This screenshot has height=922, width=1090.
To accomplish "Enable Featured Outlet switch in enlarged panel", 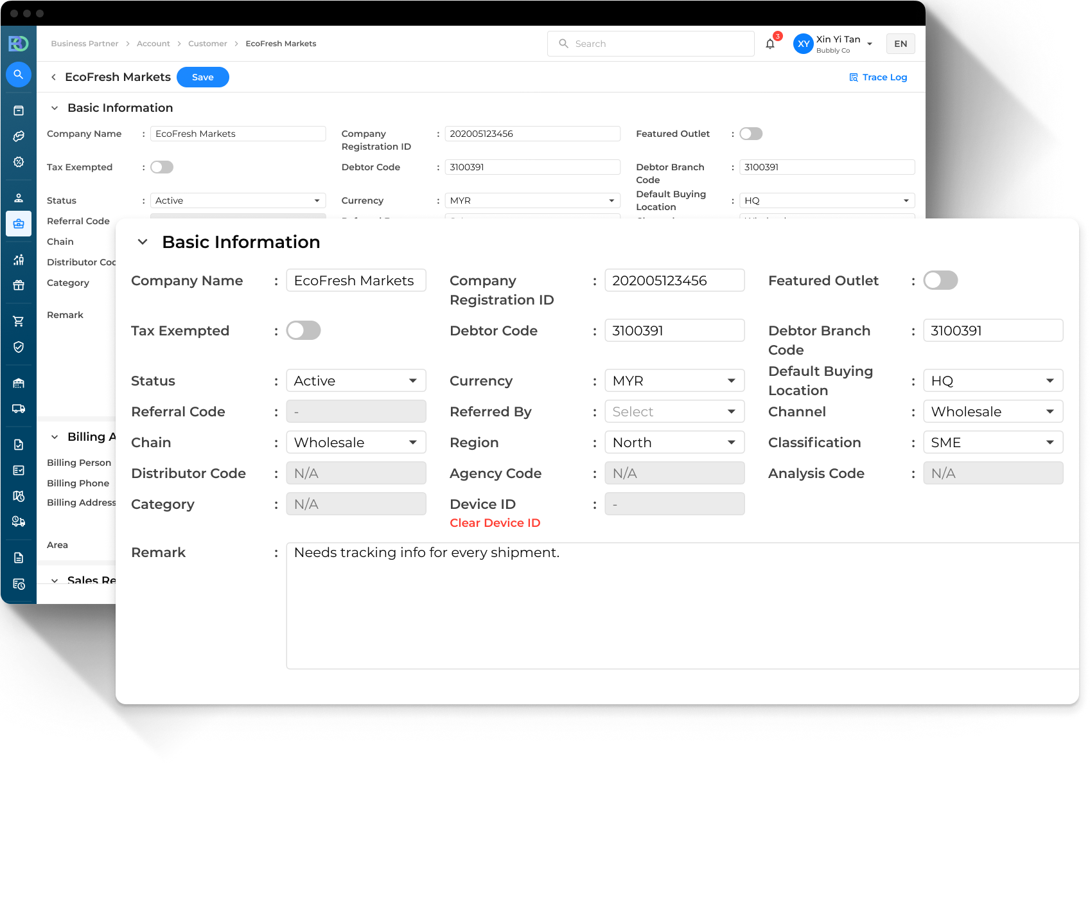I will click(940, 280).
